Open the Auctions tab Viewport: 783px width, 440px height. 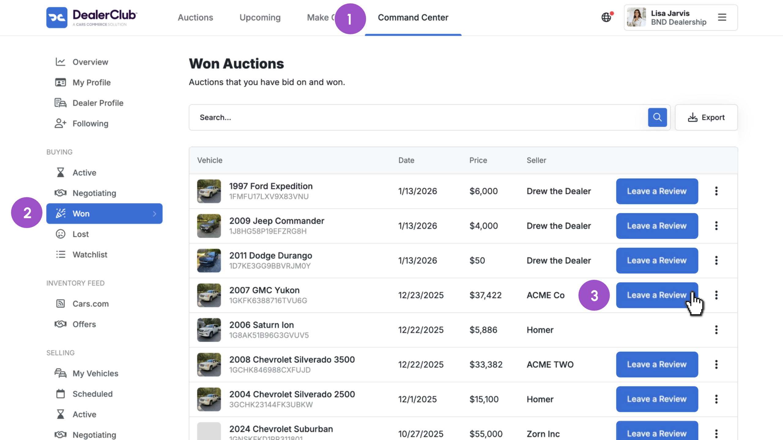pos(195,17)
